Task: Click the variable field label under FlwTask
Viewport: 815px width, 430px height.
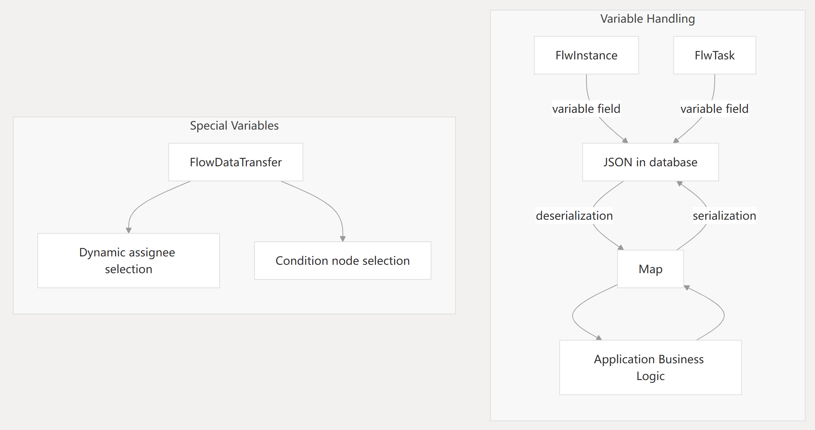Action: tap(714, 109)
